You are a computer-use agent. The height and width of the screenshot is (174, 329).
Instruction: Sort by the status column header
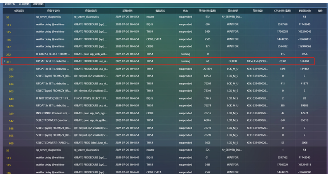185,11
